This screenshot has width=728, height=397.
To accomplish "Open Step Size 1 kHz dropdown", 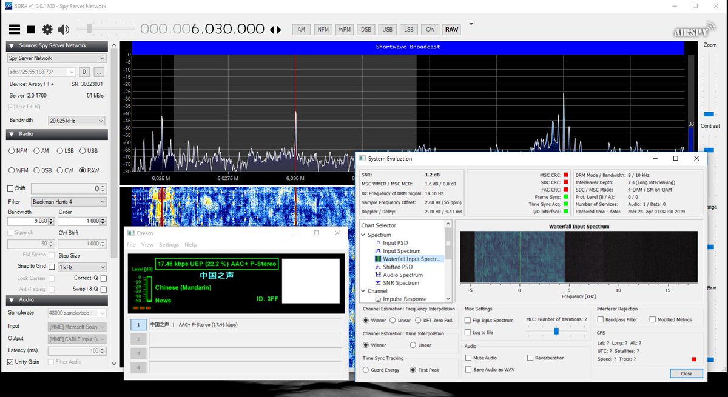I will click(x=82, y=267).
